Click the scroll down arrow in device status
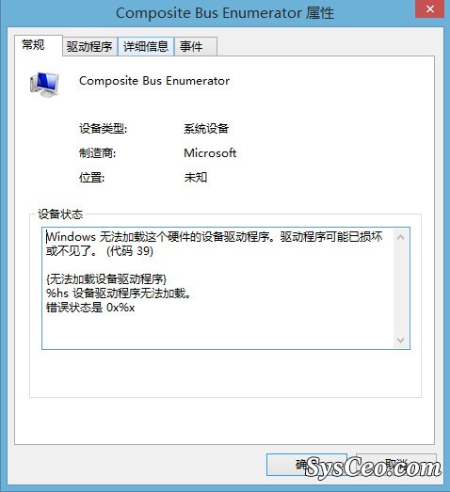450x492 pixels. point(400,340)
